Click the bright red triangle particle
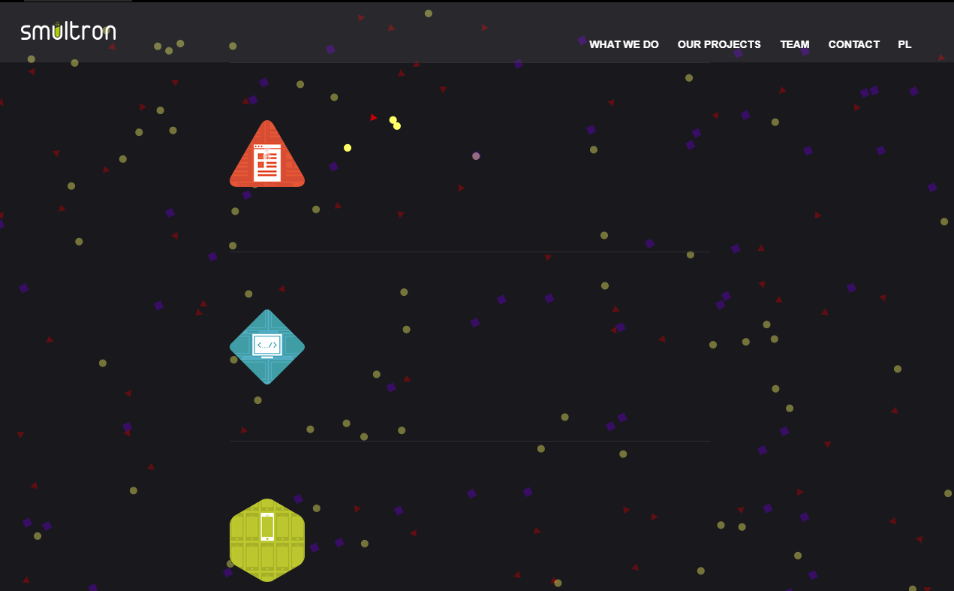The width and height of the screenshot is (954, 591). [x=373, y=117]
